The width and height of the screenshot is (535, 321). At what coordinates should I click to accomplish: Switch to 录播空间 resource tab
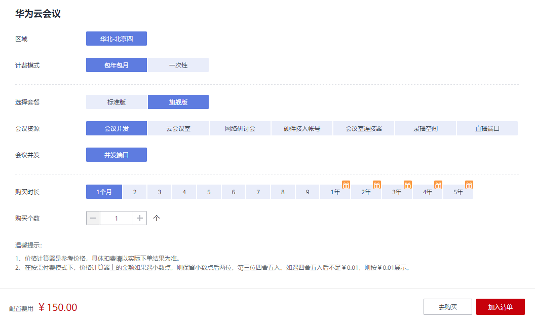[x=426, y=128]
